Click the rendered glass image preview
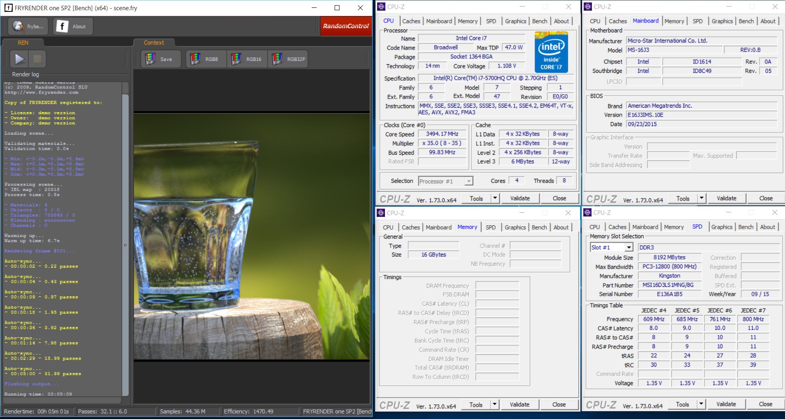785x419 pixels. [x=252, y=237]
